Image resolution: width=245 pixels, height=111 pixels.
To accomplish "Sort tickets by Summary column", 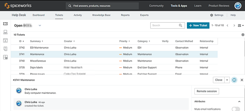I will (x=37, y=41).
